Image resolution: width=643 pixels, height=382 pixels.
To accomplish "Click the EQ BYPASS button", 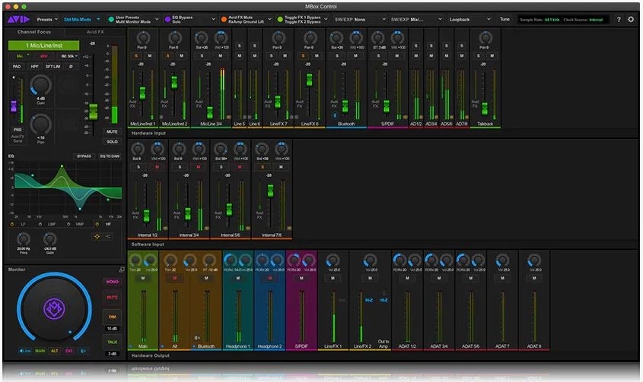I will (x=84, y=156).
